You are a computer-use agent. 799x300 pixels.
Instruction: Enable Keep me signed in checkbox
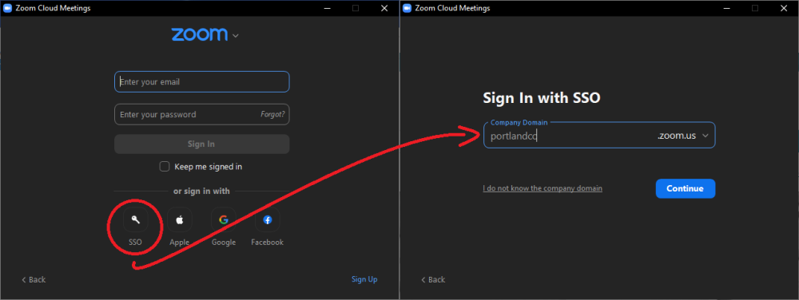(x=165, y=166)
